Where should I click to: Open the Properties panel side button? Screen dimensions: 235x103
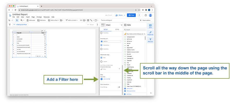click(x=150, y=33)
